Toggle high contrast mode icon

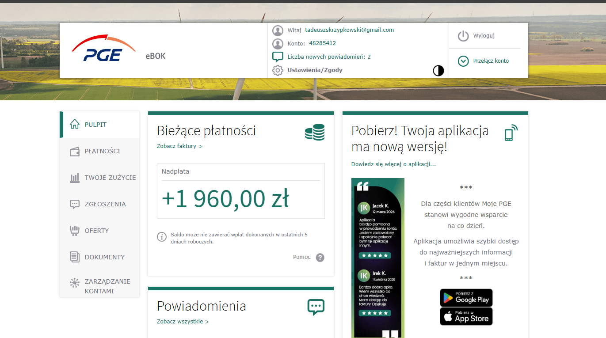point(438,71)
